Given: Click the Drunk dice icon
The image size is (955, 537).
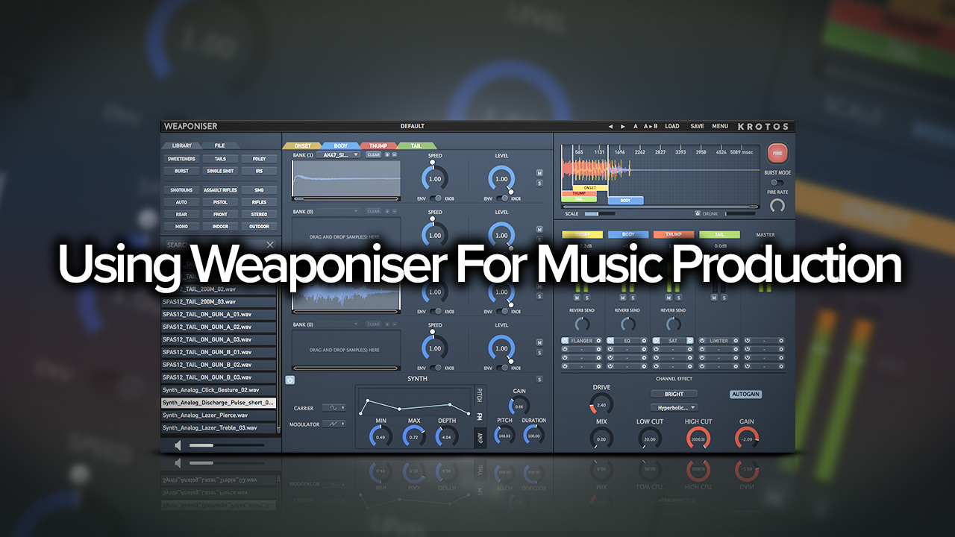Looking at the screenshot, I should click(698, 213).
